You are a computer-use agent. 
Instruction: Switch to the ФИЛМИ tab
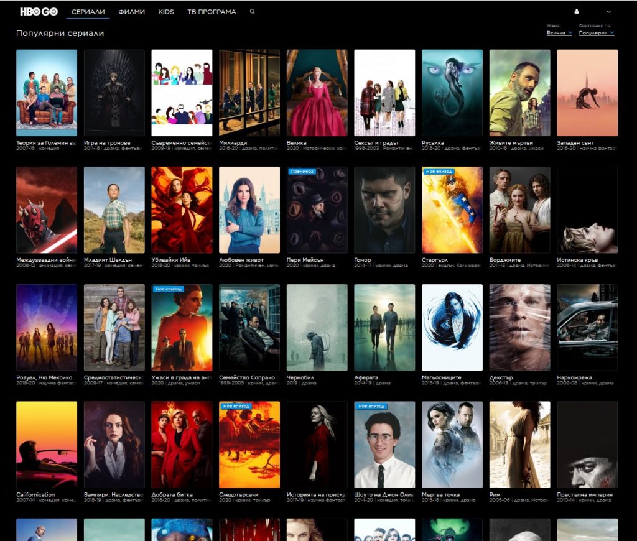132,12
